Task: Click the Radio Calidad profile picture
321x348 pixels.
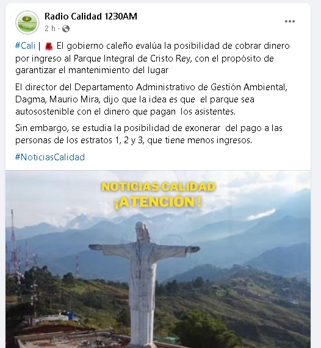Action: point(27,23)
